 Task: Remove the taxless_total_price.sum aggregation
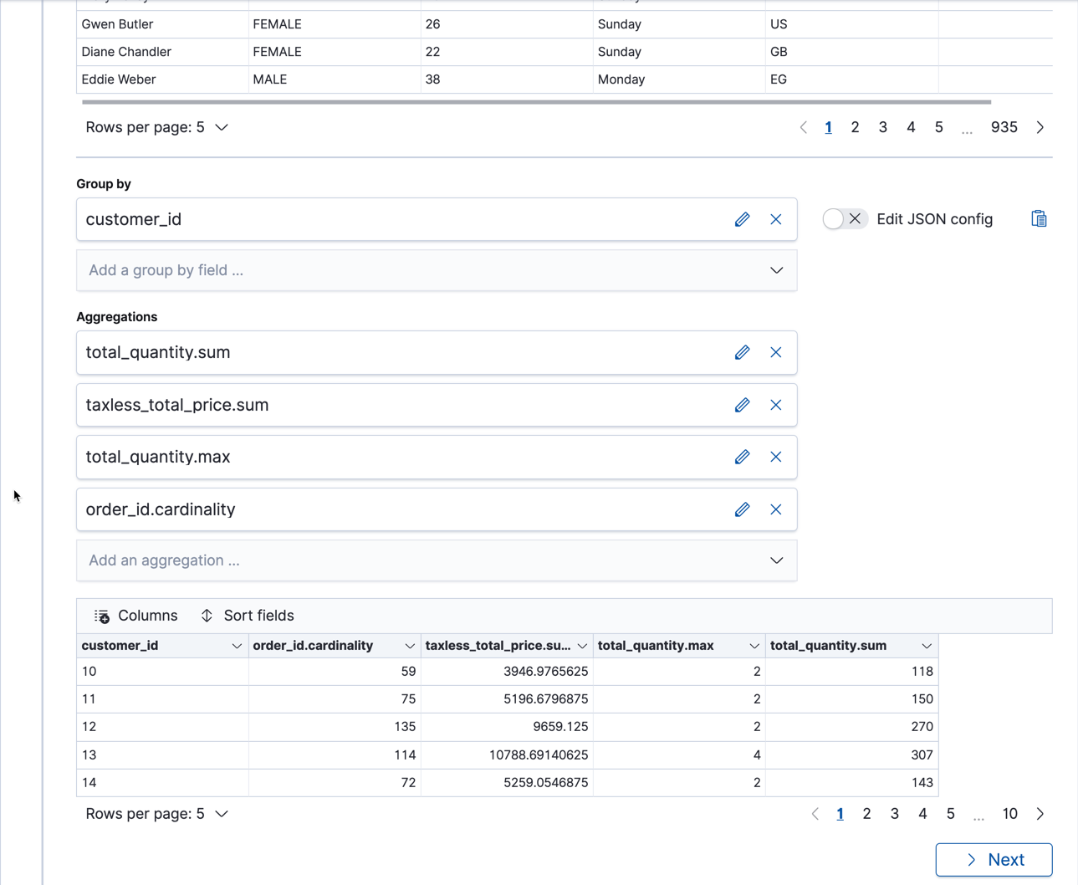775,405
